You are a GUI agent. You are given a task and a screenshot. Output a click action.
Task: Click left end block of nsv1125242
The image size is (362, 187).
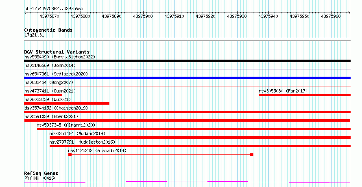click(x=70, y=155)
